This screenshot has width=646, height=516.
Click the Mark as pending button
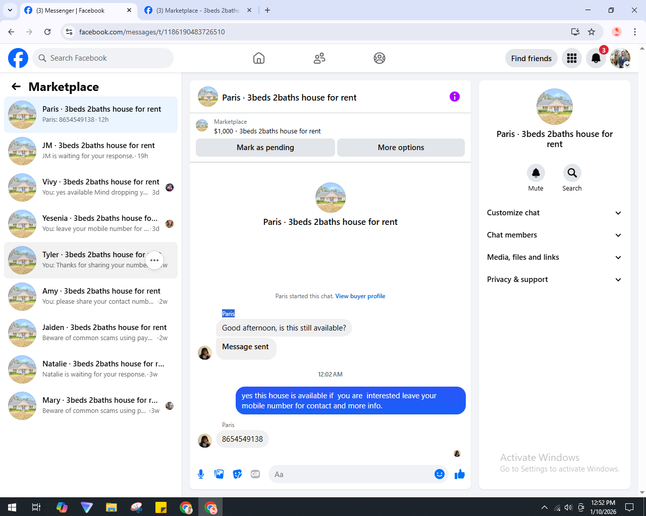265,148
